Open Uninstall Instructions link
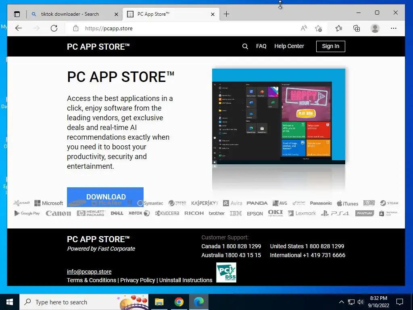Image resolution: width=413 pixels, height=310 pixels. click(186, 280)
